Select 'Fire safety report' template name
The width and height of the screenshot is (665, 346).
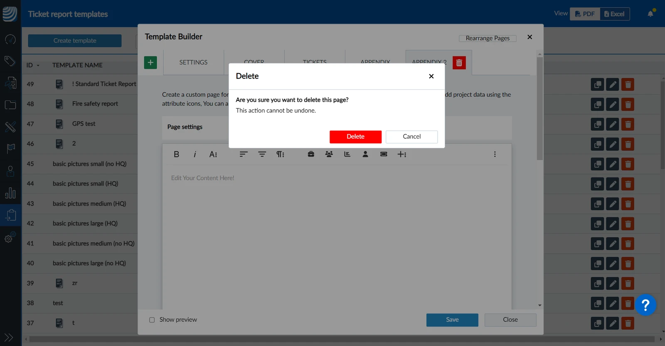point(95,104)
